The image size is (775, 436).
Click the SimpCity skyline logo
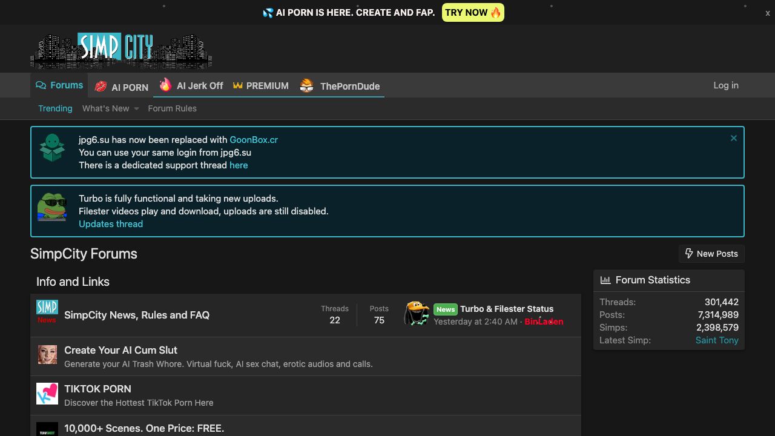coord(121,51)
